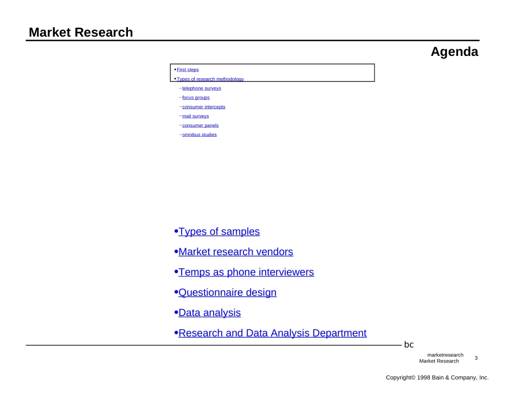Open the consumer intercepts link

click(204, 107)
